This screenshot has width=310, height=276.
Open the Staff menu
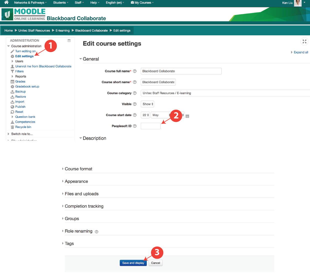tap(79, 3)
